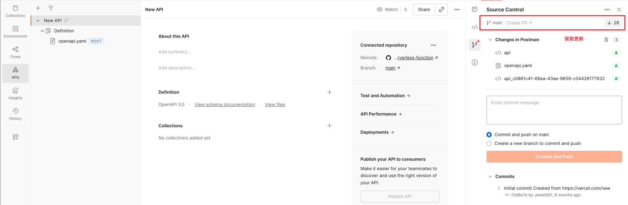Viewport: 628px width, 205px height.
Task: Pull 26 incoming changes
Action: [613, 23]
